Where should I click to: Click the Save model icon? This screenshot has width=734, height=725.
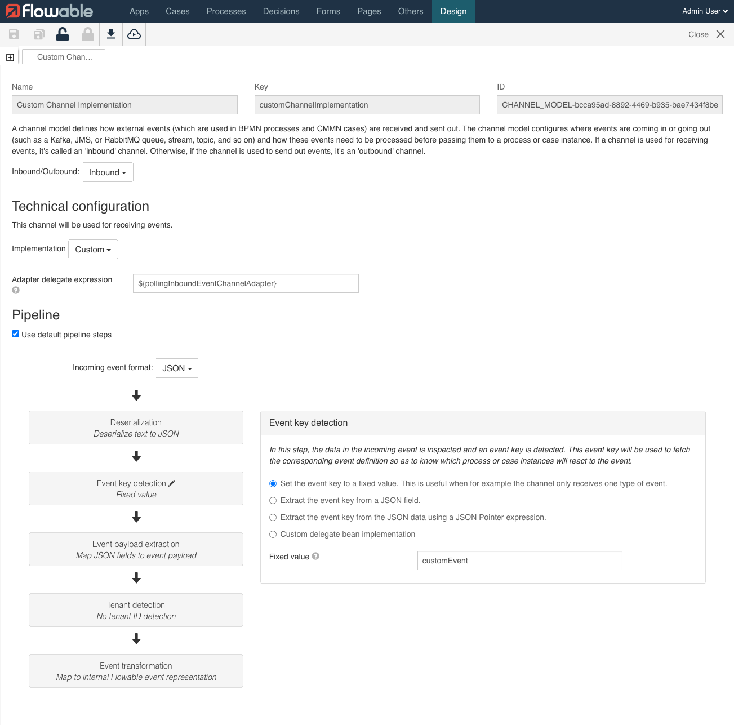(x=13, y=34)
